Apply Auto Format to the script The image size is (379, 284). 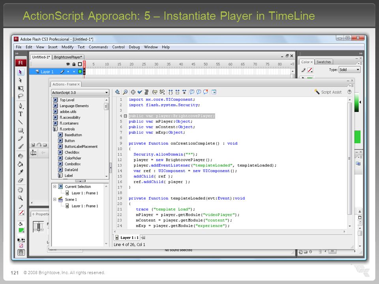tap(146, 92)
